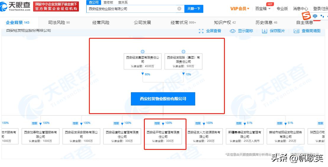Click the 全屏查看 fullscreen icon
The width and height of the screenshot is (328, 167).
[201, 31]
